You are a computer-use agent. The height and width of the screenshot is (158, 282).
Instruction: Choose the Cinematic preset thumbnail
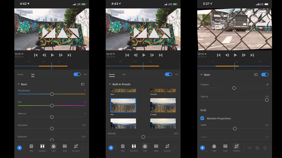point(163,90)
